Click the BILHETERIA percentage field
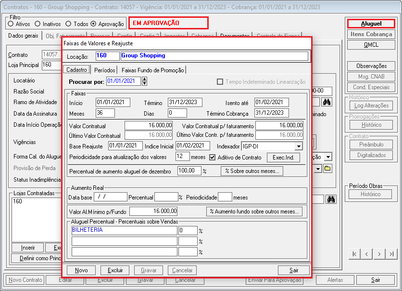 point(188,230)
